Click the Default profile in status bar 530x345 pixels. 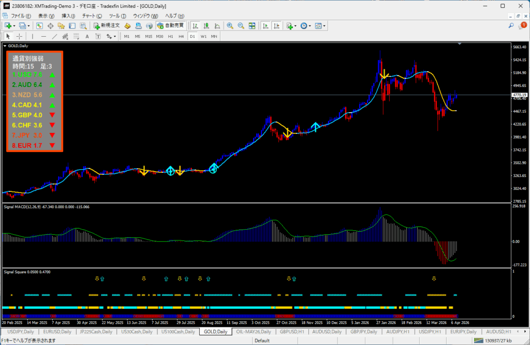click(262, 341)
